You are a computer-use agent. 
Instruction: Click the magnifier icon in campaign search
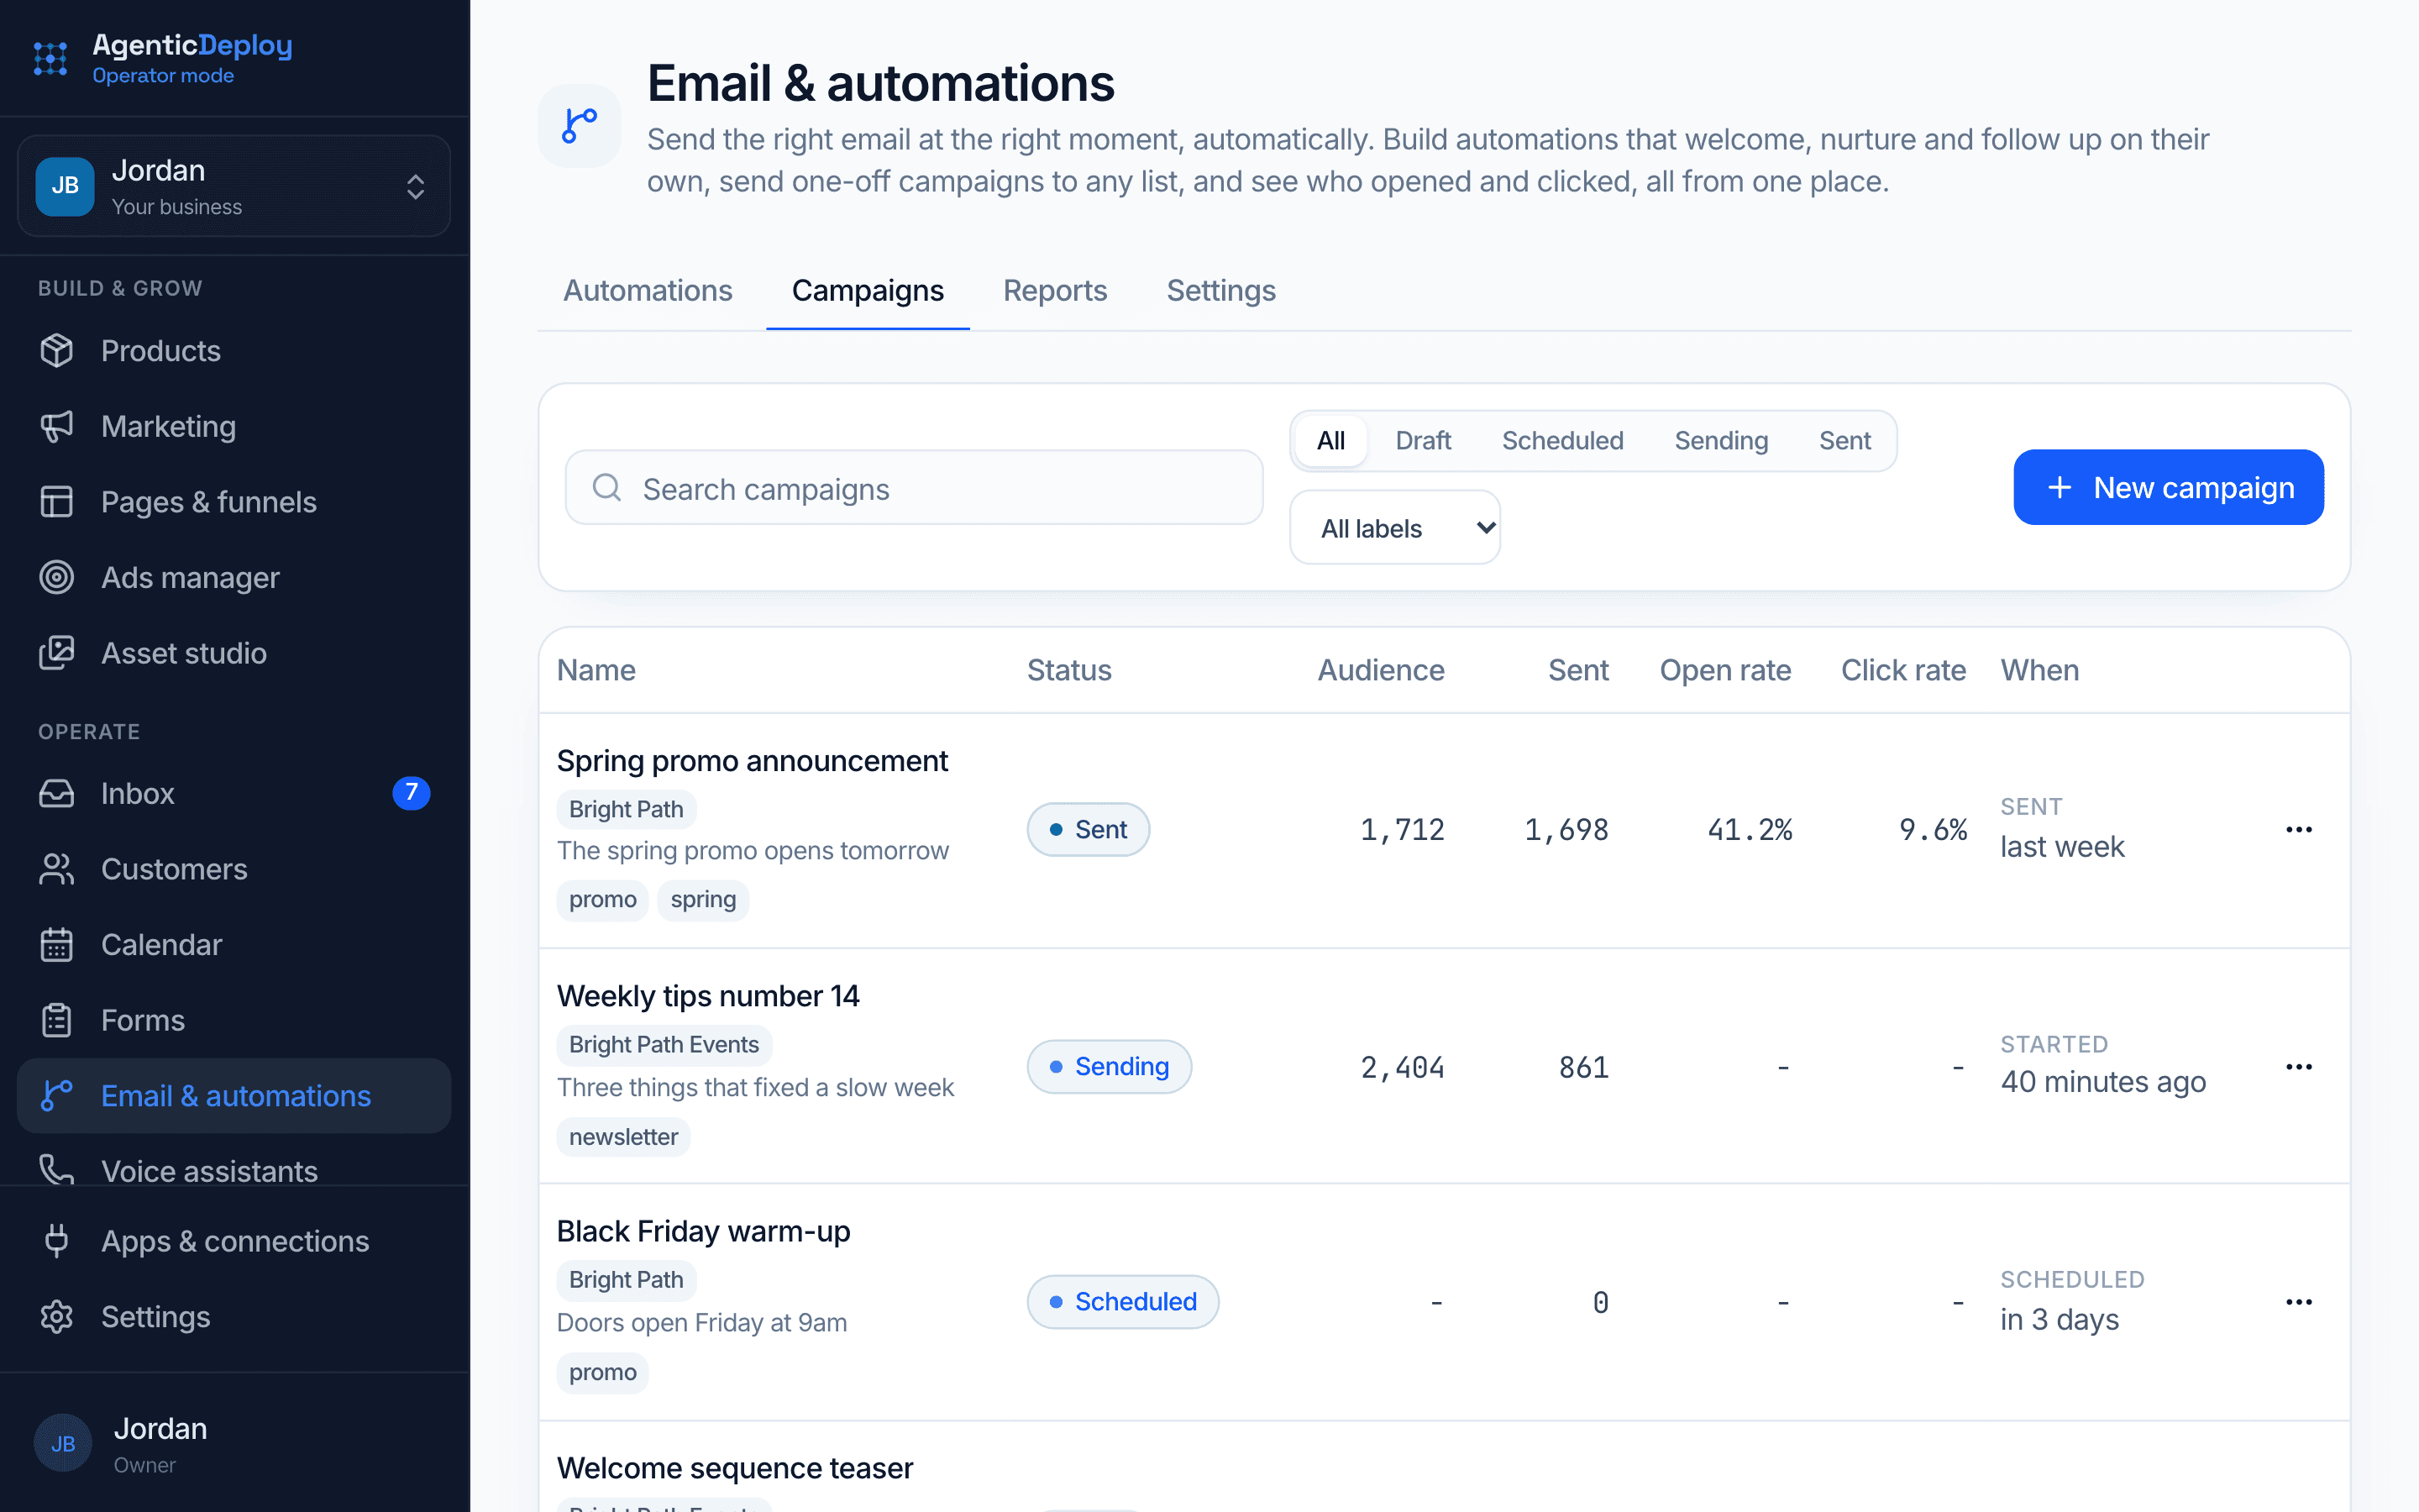(606, 488)
